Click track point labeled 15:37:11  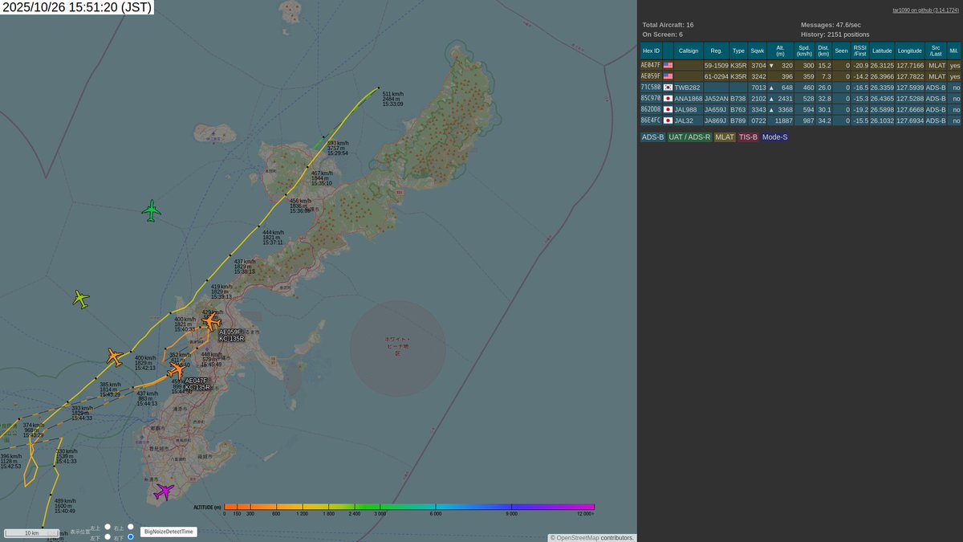258,226
